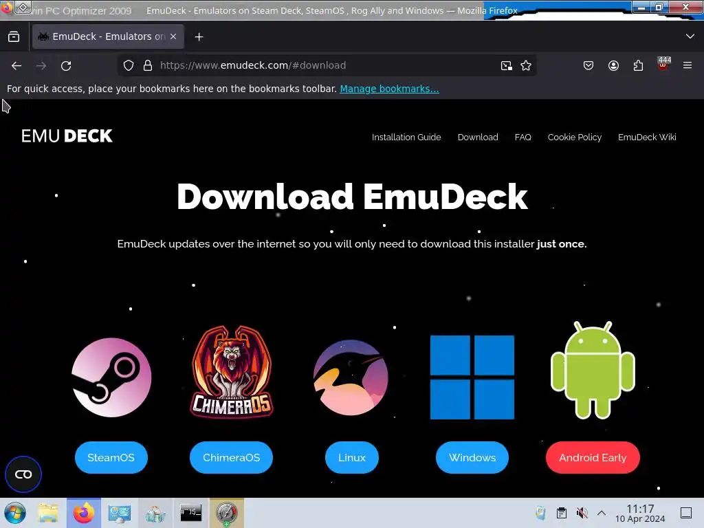The image size is (704, 528).
Task: Click the Linux download button
Action: 352,457
